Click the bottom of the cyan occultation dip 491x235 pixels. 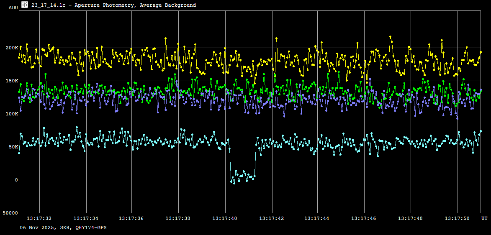[234, 183]
